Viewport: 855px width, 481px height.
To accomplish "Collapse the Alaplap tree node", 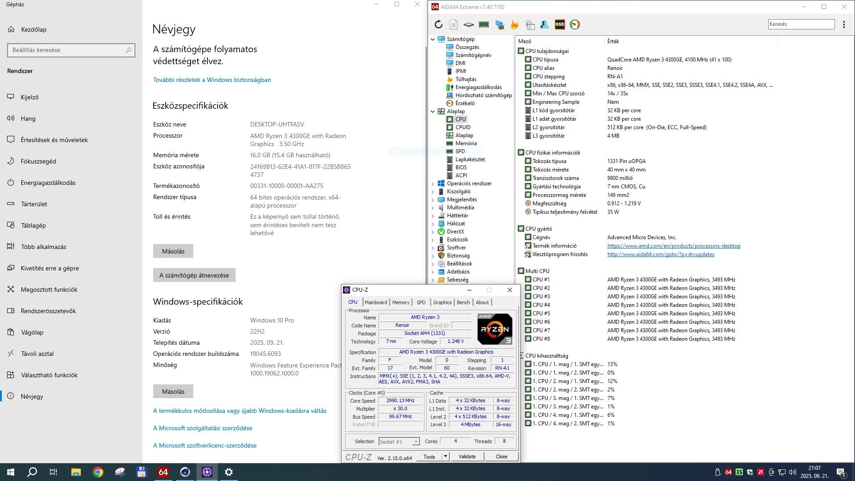I will coord(432,111).
